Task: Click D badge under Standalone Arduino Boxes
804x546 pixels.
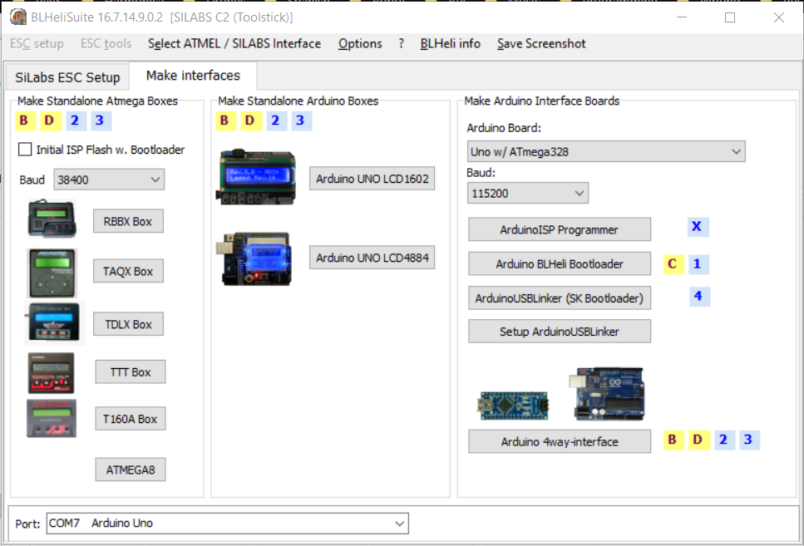Action: pyautogui.click(x=250, y=121)
